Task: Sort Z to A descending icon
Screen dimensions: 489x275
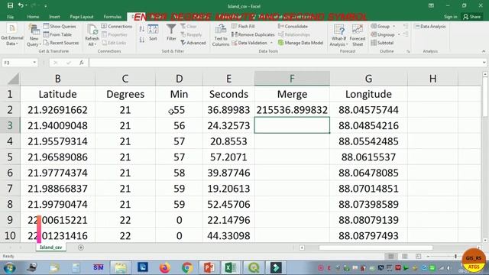Action: pyautogui.click(x=142, y=39)
